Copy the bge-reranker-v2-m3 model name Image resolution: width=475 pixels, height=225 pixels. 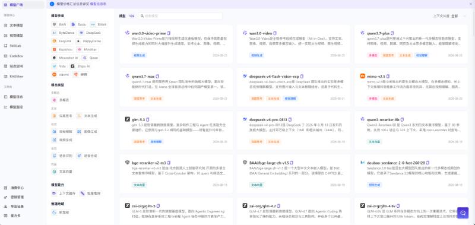[169, 163]
